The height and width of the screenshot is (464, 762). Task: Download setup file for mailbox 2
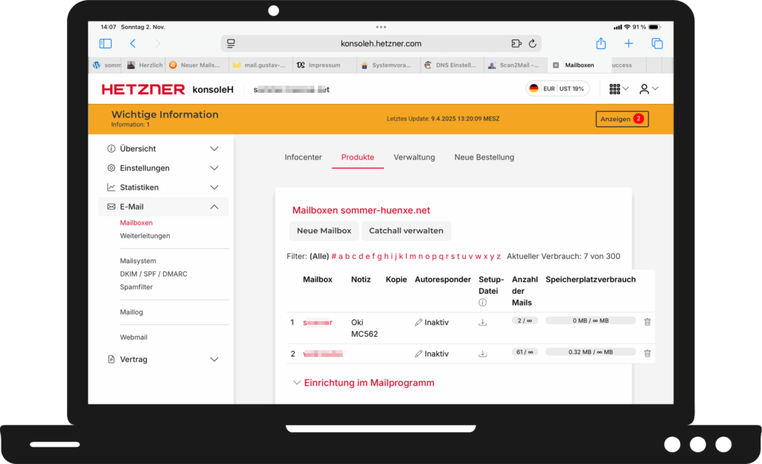(x=482, y=354)
